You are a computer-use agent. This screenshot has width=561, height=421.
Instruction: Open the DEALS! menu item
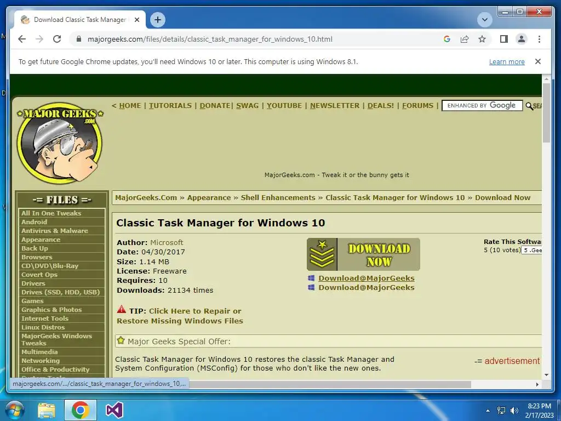point(381,106)
